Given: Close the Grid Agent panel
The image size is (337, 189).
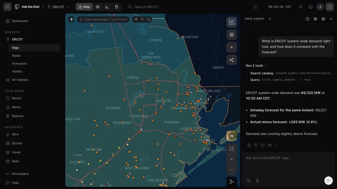Looking at the screenshot, I should [x=331, y=19].
